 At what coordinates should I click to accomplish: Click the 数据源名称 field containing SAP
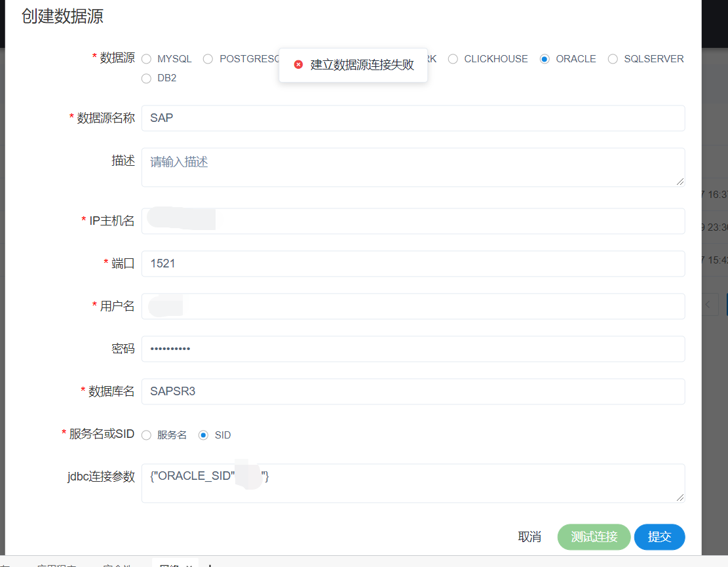[413, 118]
